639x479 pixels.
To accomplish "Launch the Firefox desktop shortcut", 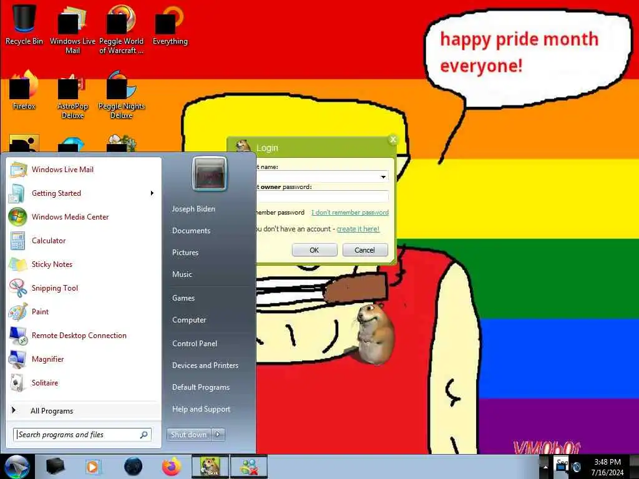I will [24, 90].
